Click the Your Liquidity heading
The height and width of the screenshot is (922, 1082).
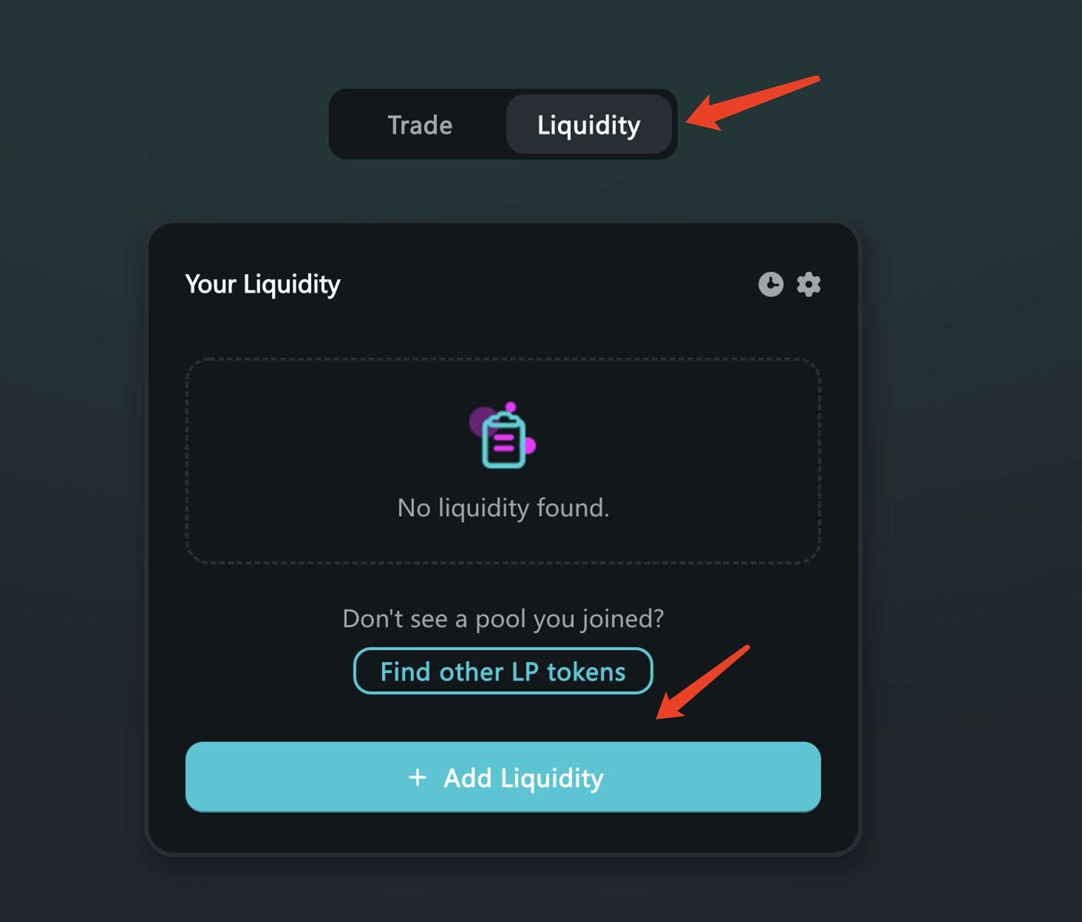coord(262,284)
